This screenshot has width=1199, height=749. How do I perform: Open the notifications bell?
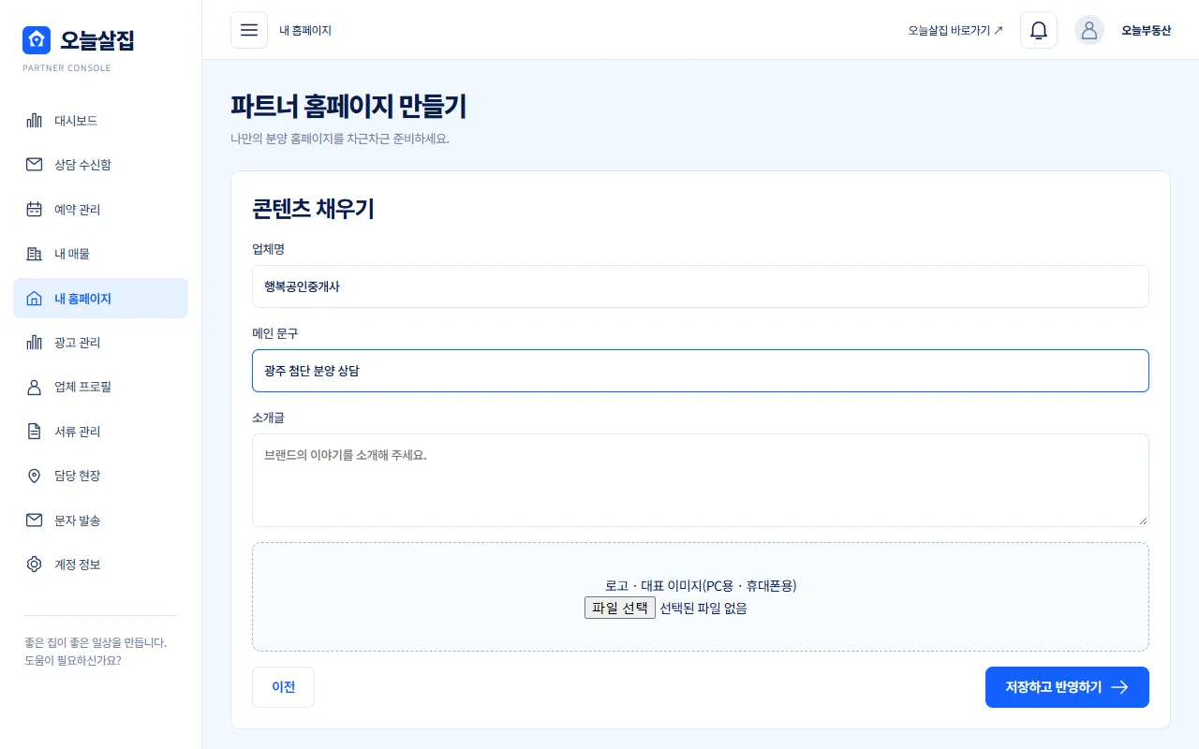[1039, 30]
